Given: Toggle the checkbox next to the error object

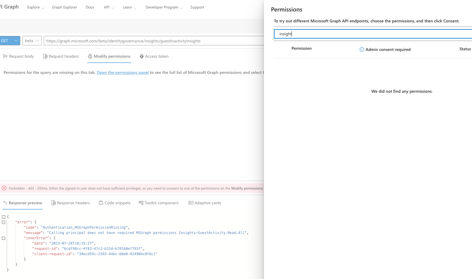Looking at the screenshot, I should click(x=4, y=222).
